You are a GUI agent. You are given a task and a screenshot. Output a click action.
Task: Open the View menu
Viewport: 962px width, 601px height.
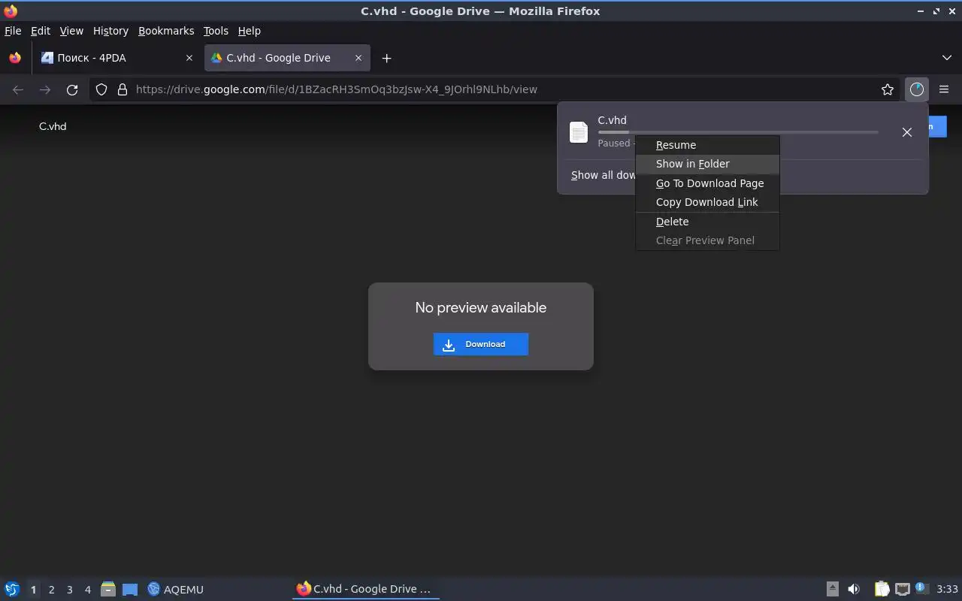71,31
